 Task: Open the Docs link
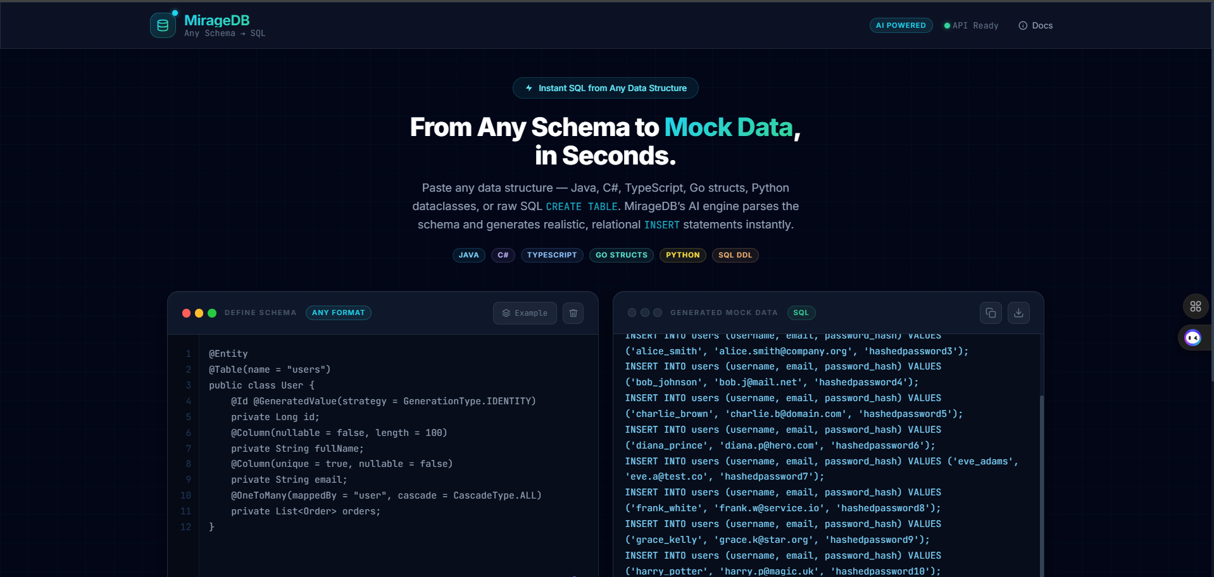coord(1036,25)
